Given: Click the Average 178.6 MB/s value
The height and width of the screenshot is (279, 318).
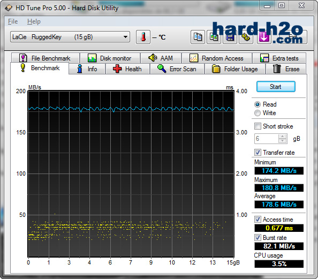Looking at the screenshot, I should point(279,205).
